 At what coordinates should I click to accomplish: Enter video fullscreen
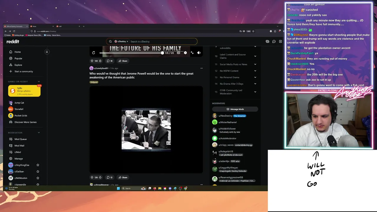192,53
